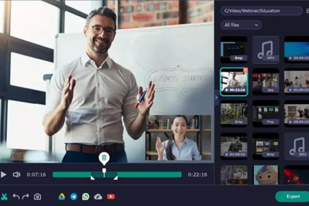Mute the audio with the speaker icon
The width and height of the screenshot is (309, 206).
point(16,175)
